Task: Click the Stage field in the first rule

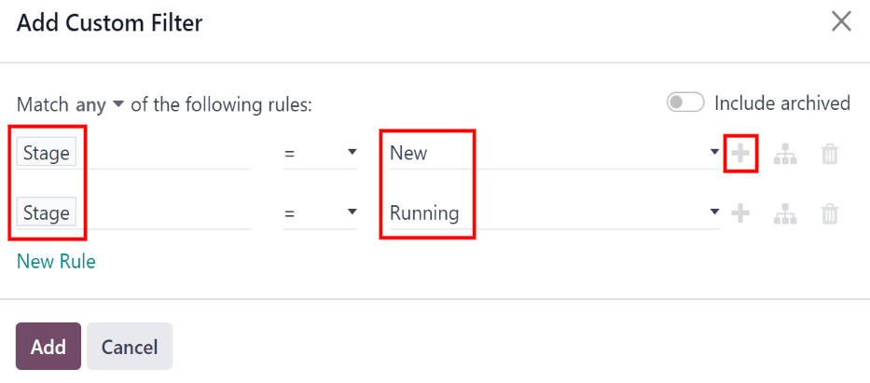Action: [47, 153]
